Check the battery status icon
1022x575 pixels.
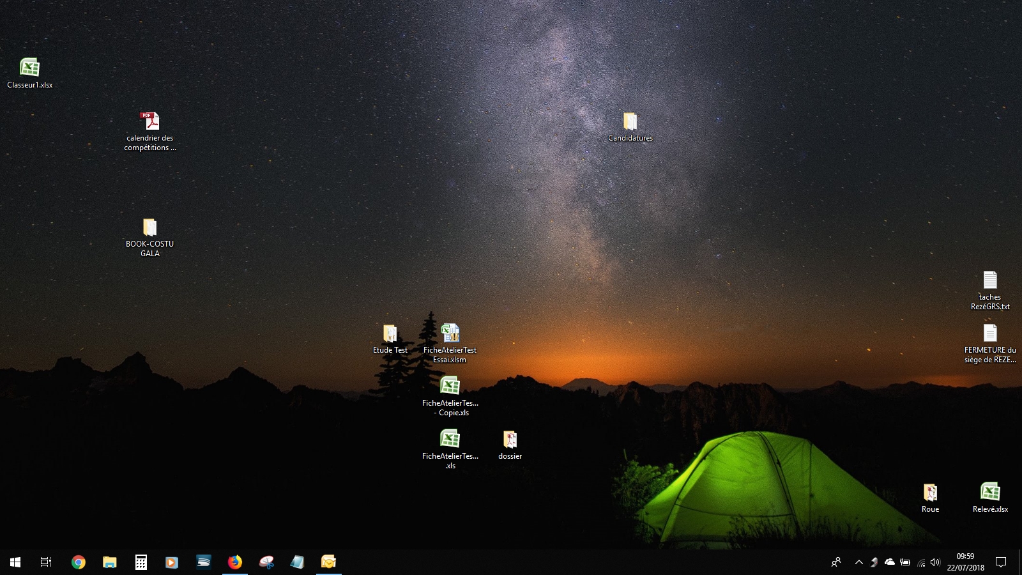905,562
